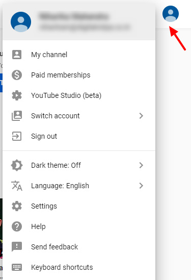Click the YouTube Studio gear-play icon
Viewport: 191px width, 280px height.
coord(17,95)
